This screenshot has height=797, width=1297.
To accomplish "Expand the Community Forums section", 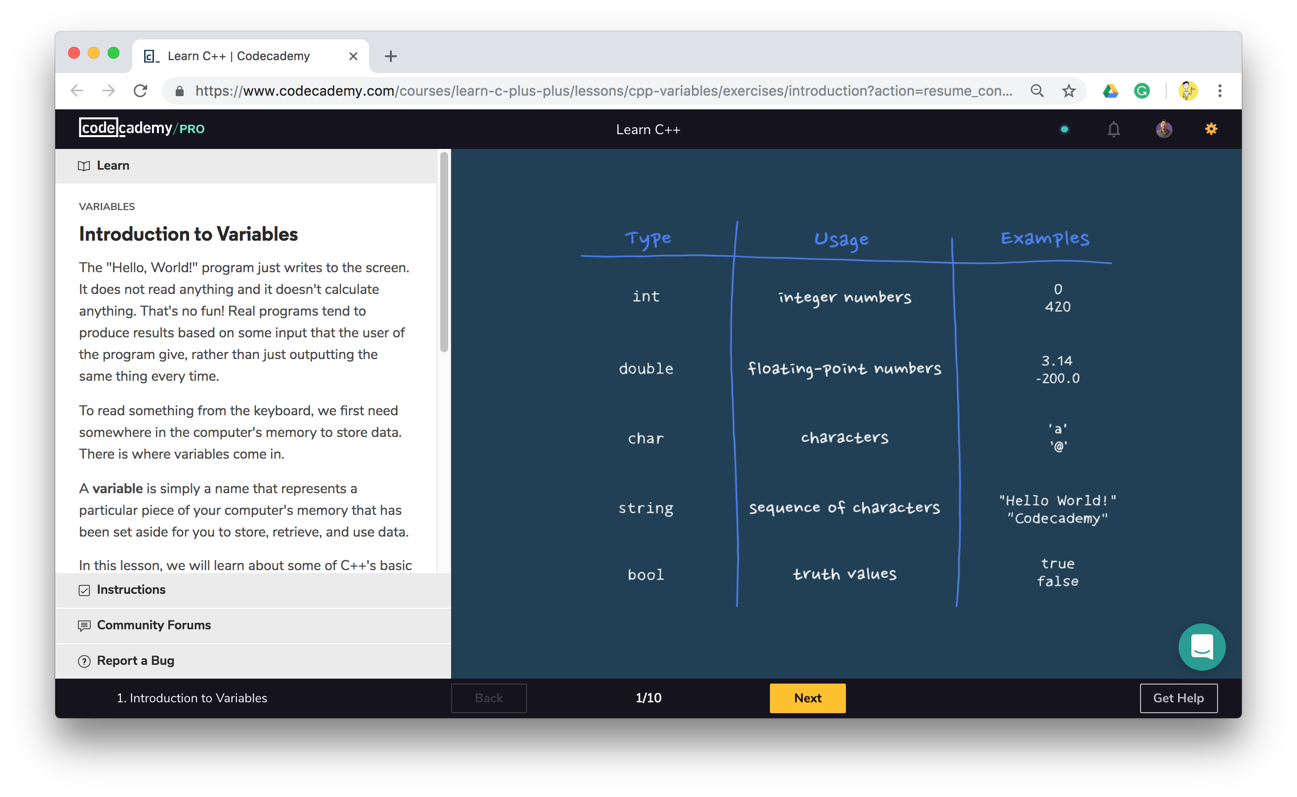I will point(153,625).
